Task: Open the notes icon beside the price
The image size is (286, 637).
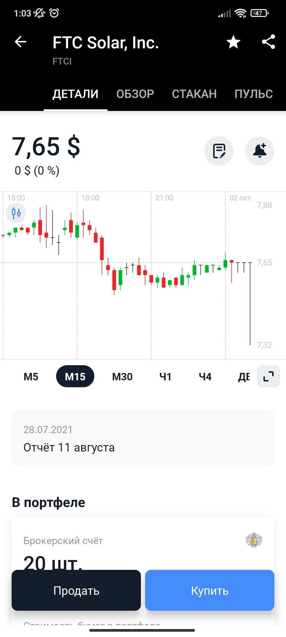Action: pyautogui.click(x=219, y=151)
